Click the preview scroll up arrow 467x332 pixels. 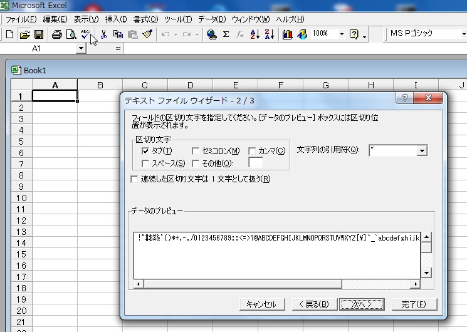tap(426, 237)
